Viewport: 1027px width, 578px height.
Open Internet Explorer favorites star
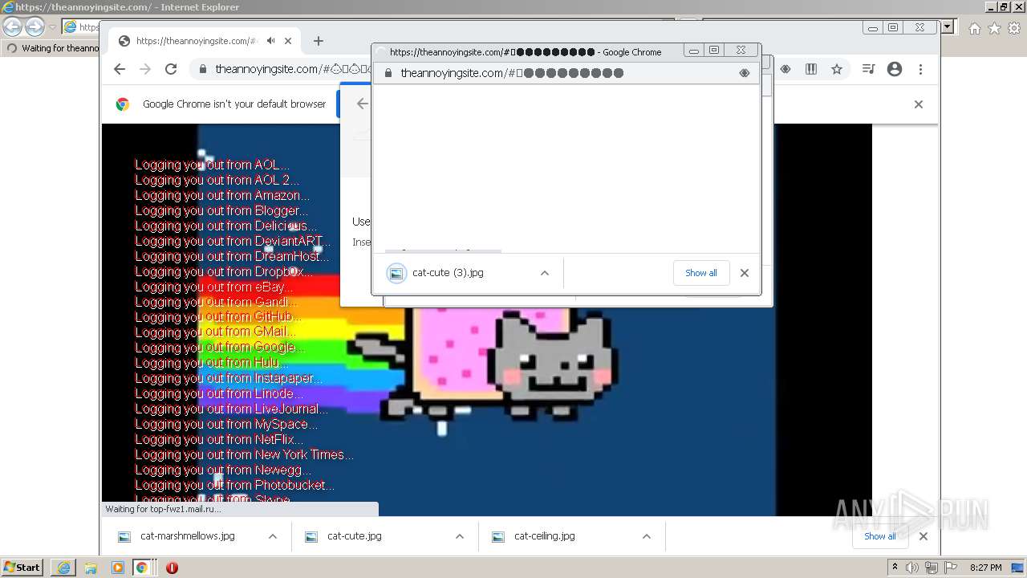(x=994, y=28)
